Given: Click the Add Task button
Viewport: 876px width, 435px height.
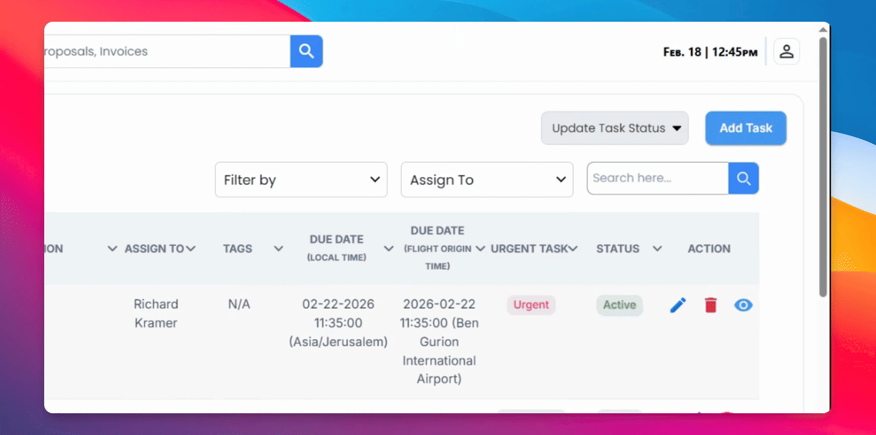Looking at the screenshot, I should click(x=746, y=128).
